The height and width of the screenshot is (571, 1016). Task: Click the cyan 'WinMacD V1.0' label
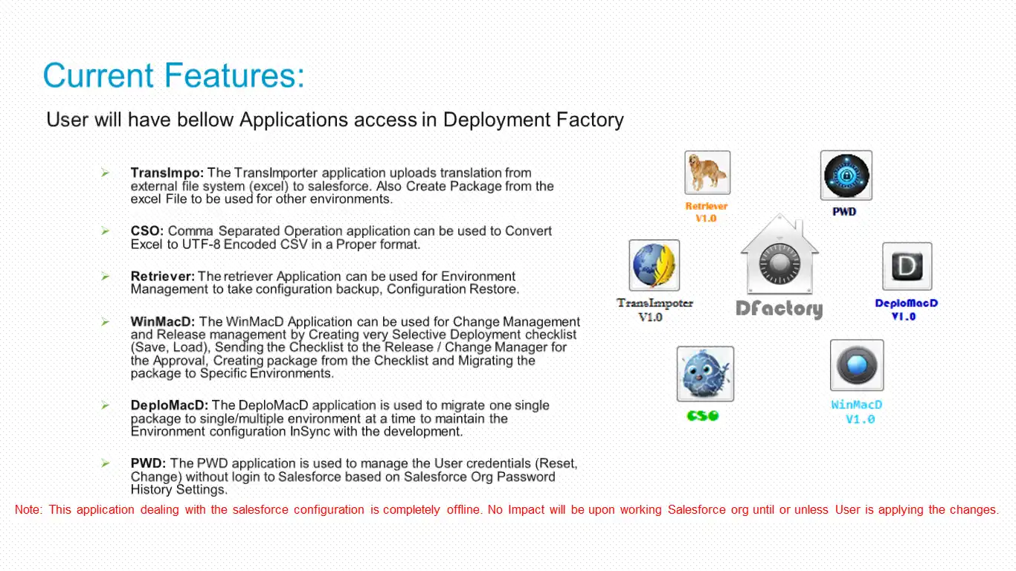[x=857, y=412]
